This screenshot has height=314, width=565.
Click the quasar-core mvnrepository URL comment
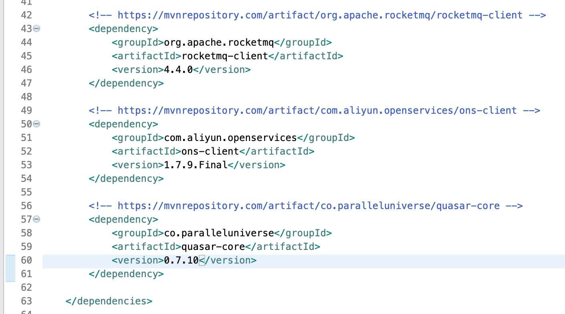coord(306,206)
